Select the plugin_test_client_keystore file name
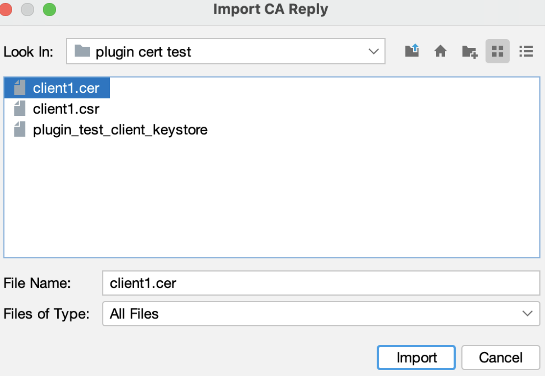 pyautogui.click(x=120, y=130)
